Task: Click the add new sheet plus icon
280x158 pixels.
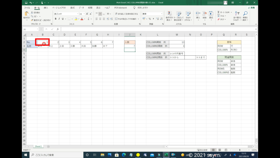Action: click(48, 146)
